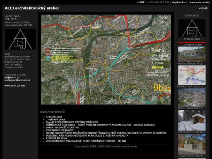Open ATELIER ALEJ in the reference list

(x=54, y=117)
